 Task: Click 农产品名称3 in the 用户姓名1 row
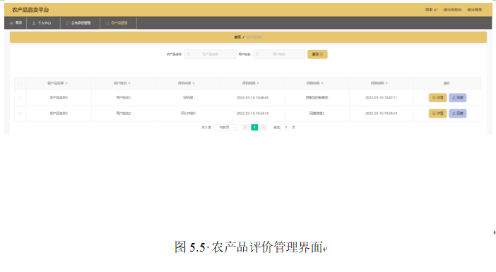59,98
